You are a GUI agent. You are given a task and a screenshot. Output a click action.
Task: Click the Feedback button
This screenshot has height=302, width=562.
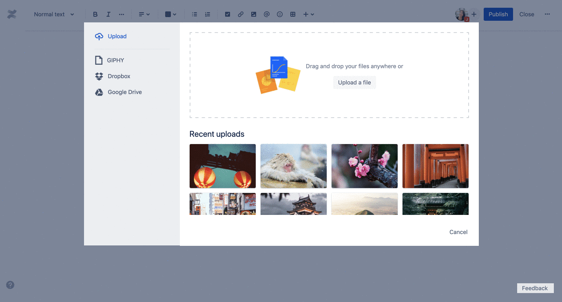coord(535,288)
